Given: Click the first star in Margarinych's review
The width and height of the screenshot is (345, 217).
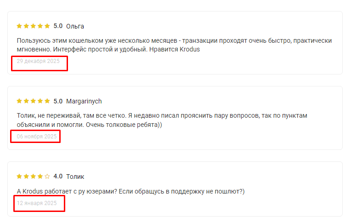Looking at the screenshot, I should point(19,101).
